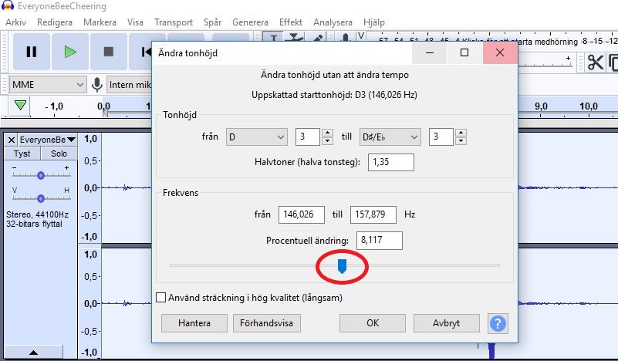Click the microphone recording device icon
Screen dimensions: 618x361
97,85
